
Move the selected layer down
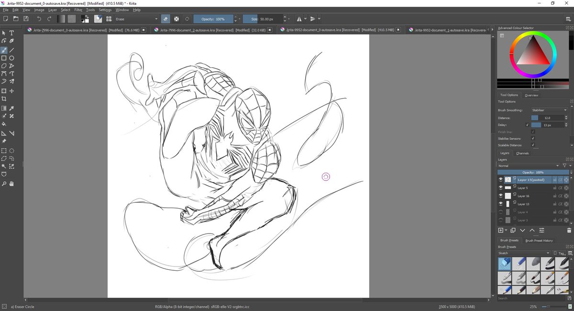pyautogui.click(x=522, y=230)
